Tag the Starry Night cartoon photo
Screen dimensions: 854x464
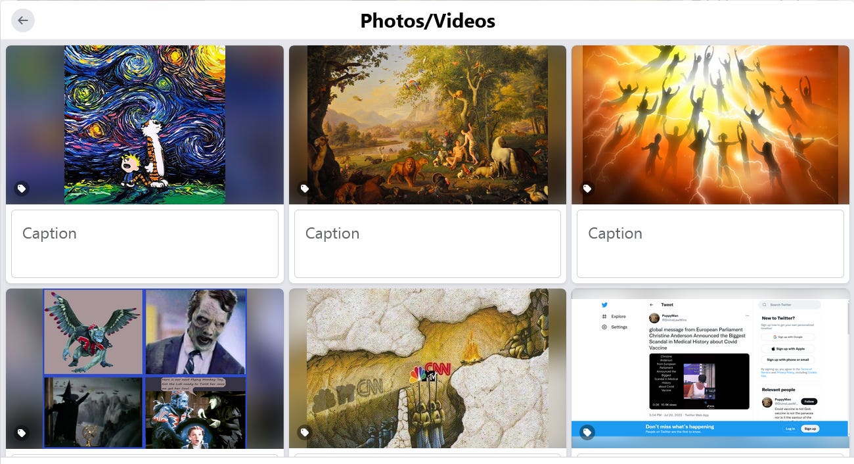[x=22, y=189]
